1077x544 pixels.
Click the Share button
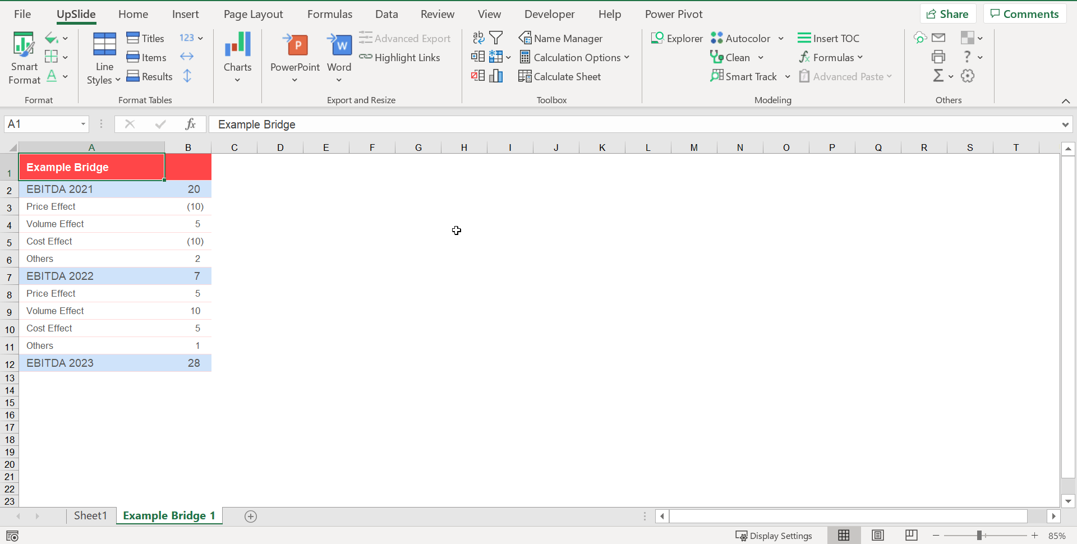coord(947,13)
